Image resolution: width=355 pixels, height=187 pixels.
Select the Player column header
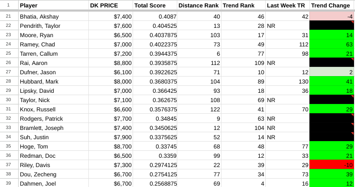pos(54,5)
